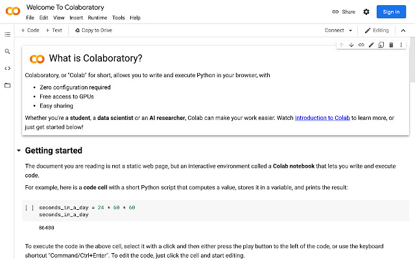The height and width of the screenshot is (259, 415).
Task: Open the File menu
Action: point(30,17)
